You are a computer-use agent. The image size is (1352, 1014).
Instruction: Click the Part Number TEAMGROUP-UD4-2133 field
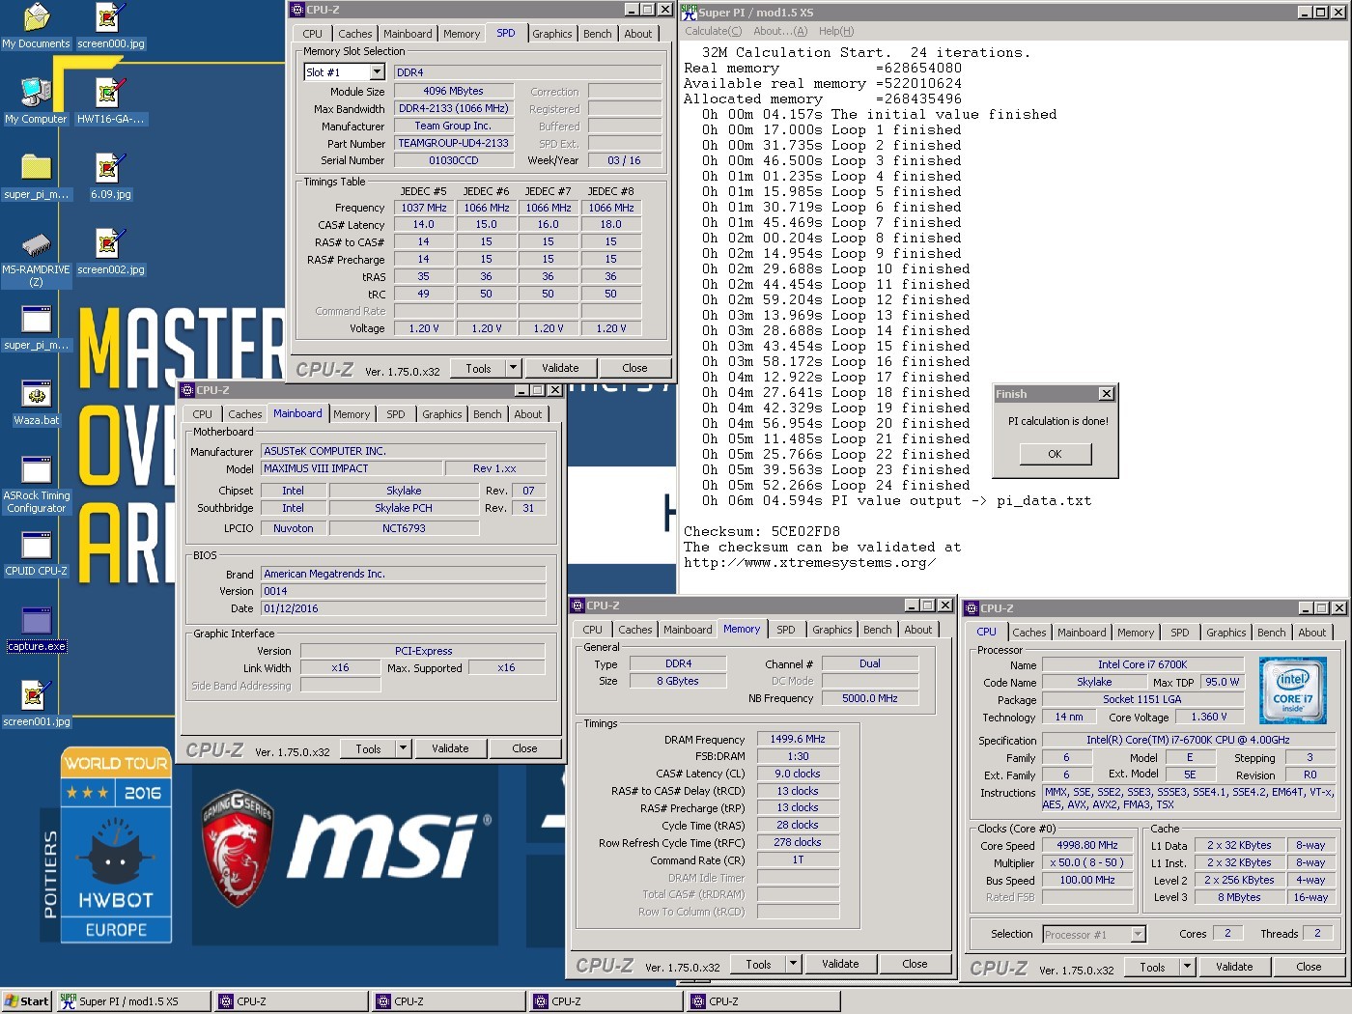(x=454, y=143)
